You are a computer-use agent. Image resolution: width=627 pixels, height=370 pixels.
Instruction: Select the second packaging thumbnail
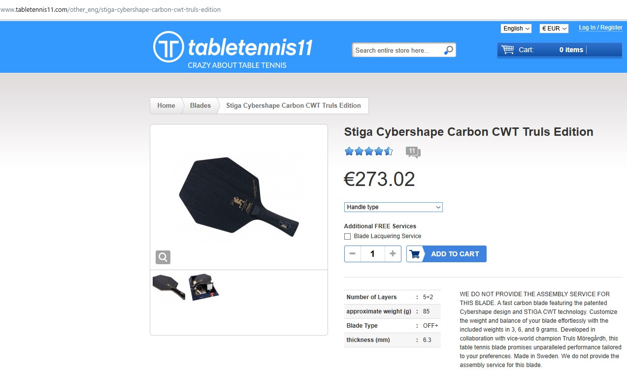[204, 287]
